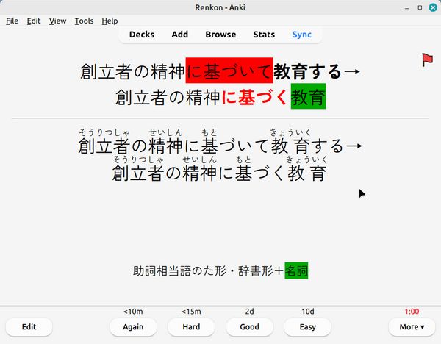Answer the card with Again
Viewport: 441px width, 344px height.
133,327
